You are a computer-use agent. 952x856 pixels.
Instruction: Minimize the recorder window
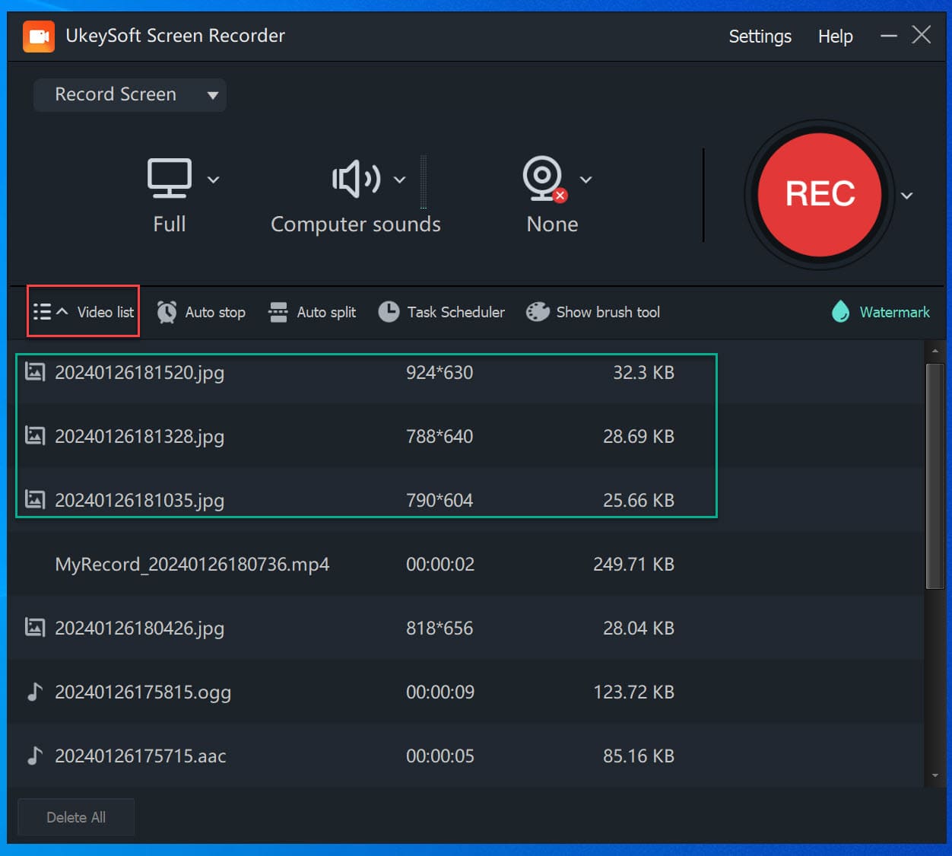[x=888, y=36]
